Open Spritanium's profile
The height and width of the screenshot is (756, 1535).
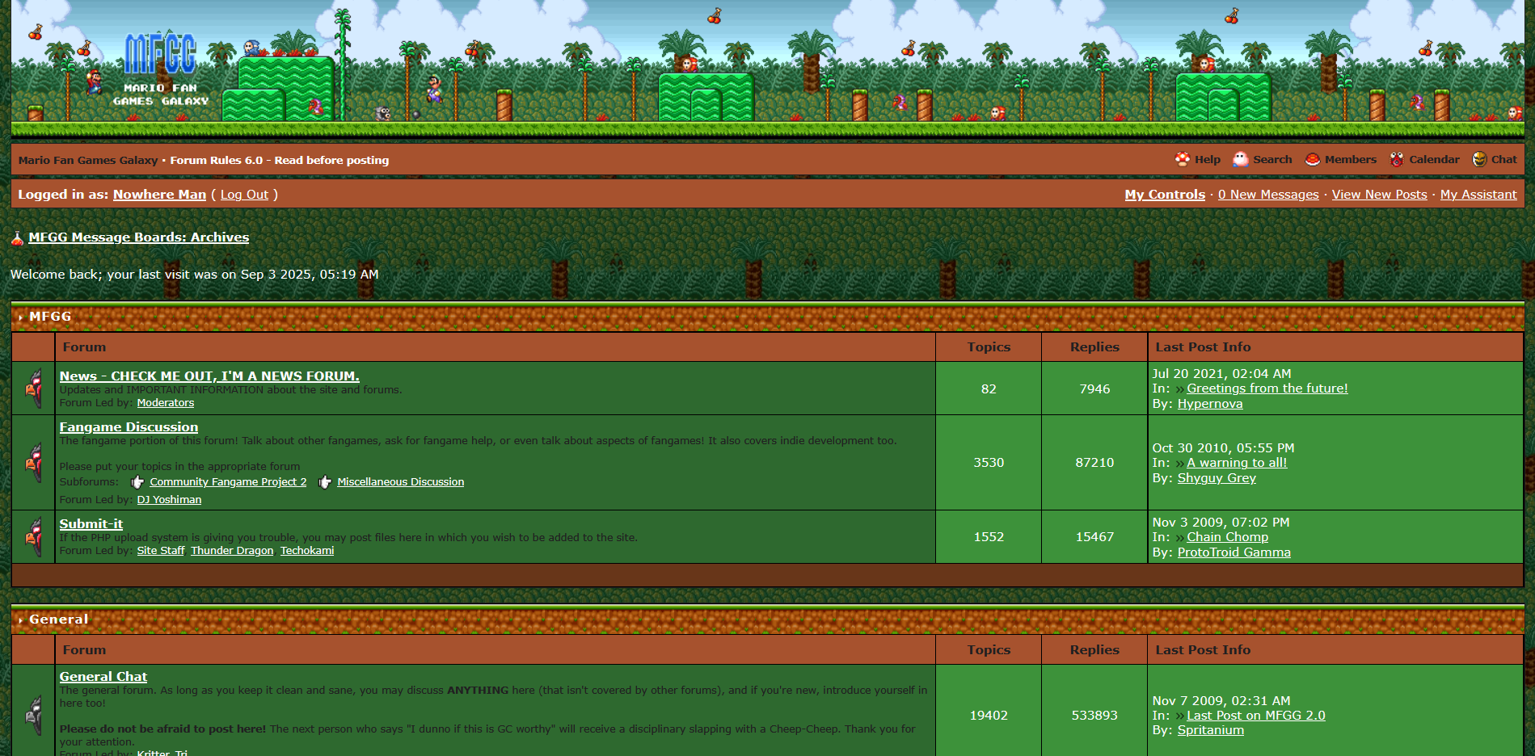pyautogui.click(x=1210, y=730)
